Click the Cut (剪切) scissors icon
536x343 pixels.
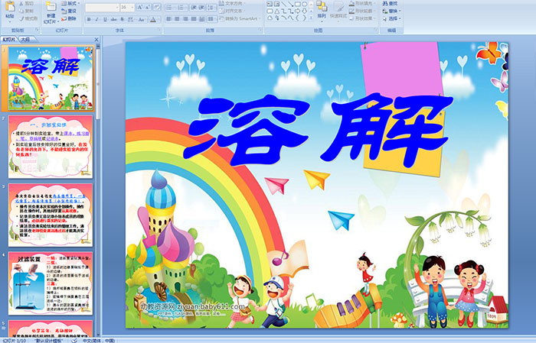[21, 4]
